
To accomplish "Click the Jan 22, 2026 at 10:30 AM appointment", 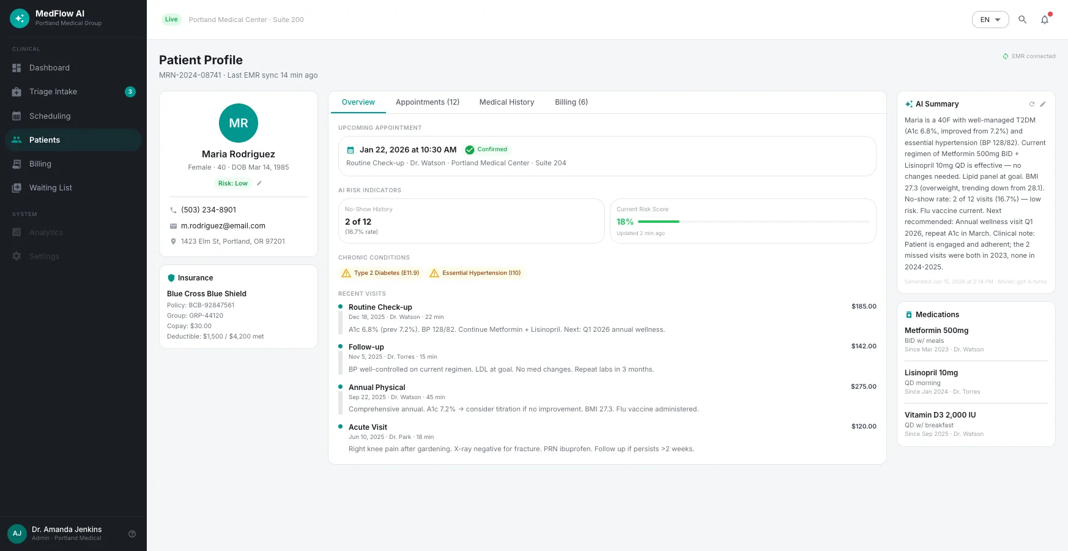I will 408,150.
